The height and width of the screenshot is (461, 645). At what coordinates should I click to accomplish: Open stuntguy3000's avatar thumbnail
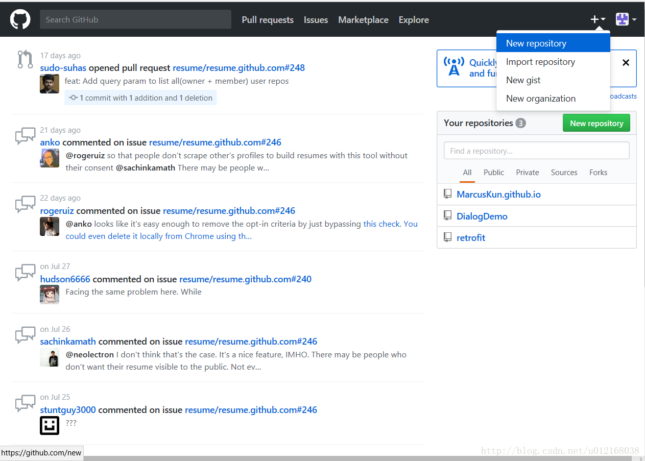pos(50,425)
